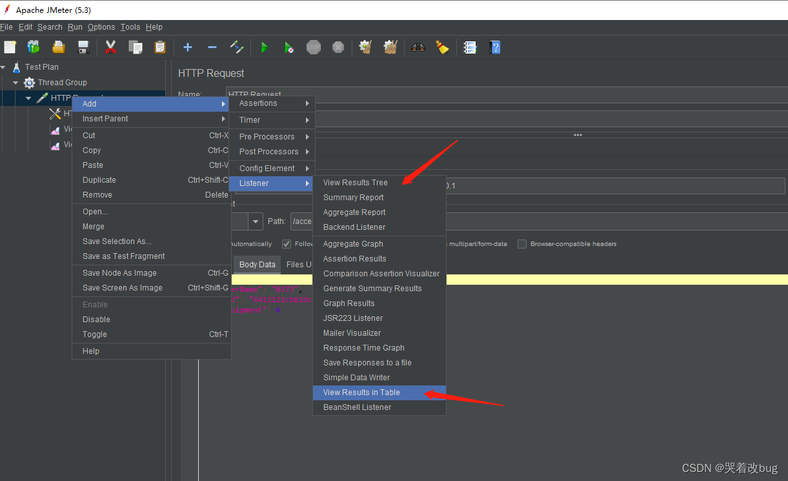The width and height of the screenshot is (788, 481).
Task: Click the Shutdown round X icon
Action: point(338,47)
